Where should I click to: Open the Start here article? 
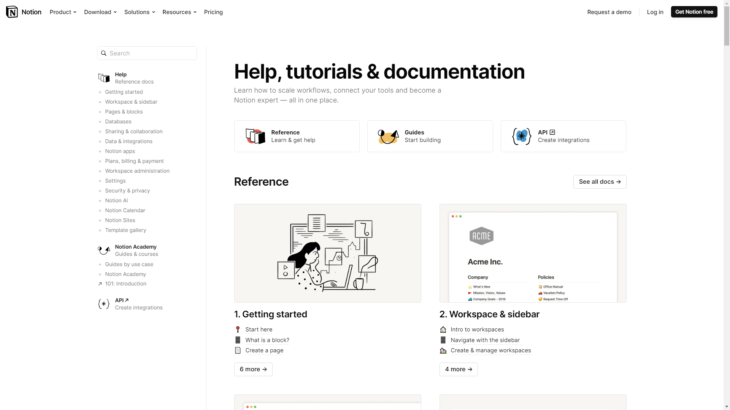[x=259, y=330]
